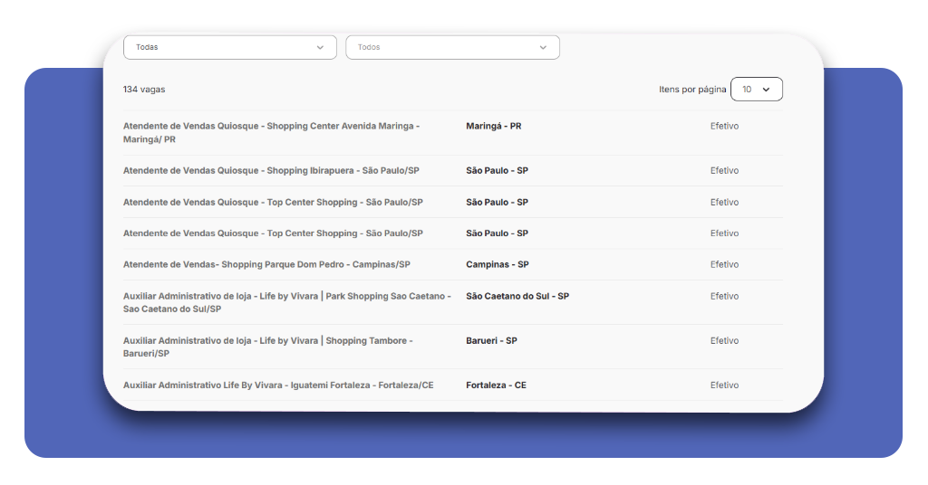Click the Efetivo label in the Fortaleza row
The width and height of the screenshot is (928, 485).
(724, 385)
